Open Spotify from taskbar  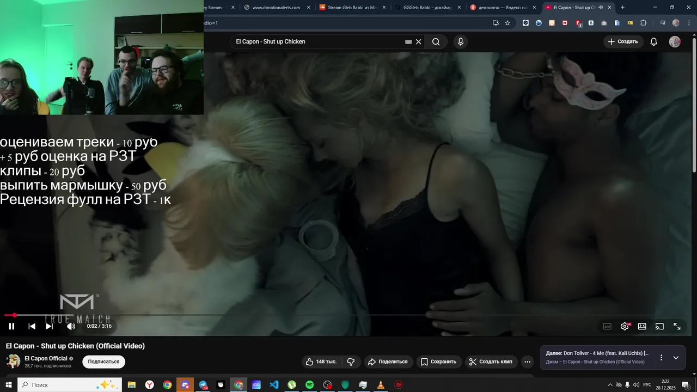309,385
